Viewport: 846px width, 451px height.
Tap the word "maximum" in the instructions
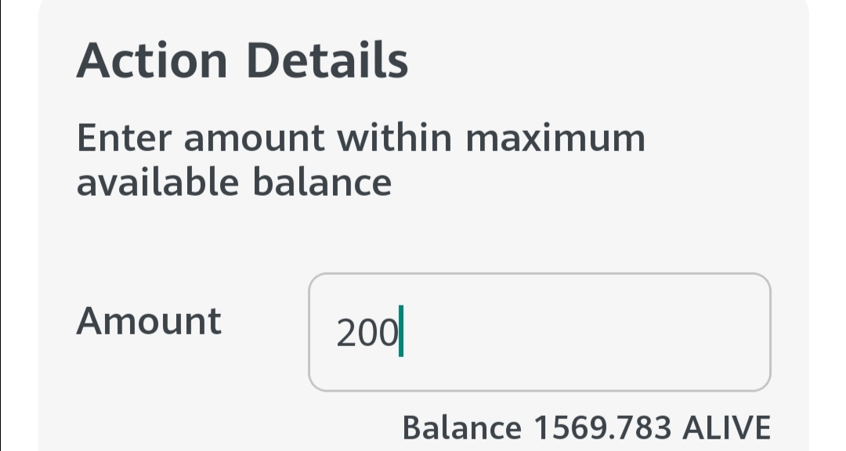[555, 139]
